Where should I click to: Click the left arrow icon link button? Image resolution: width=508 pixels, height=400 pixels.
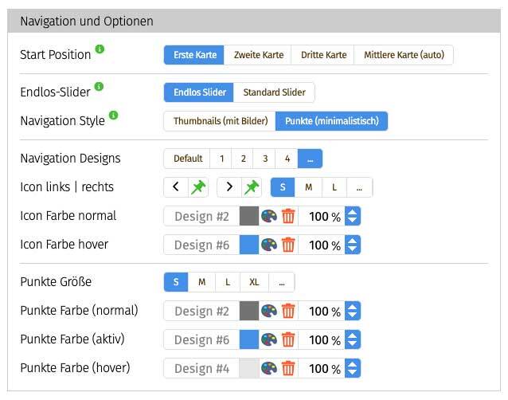pyautogui.click(x=176, y=187)
